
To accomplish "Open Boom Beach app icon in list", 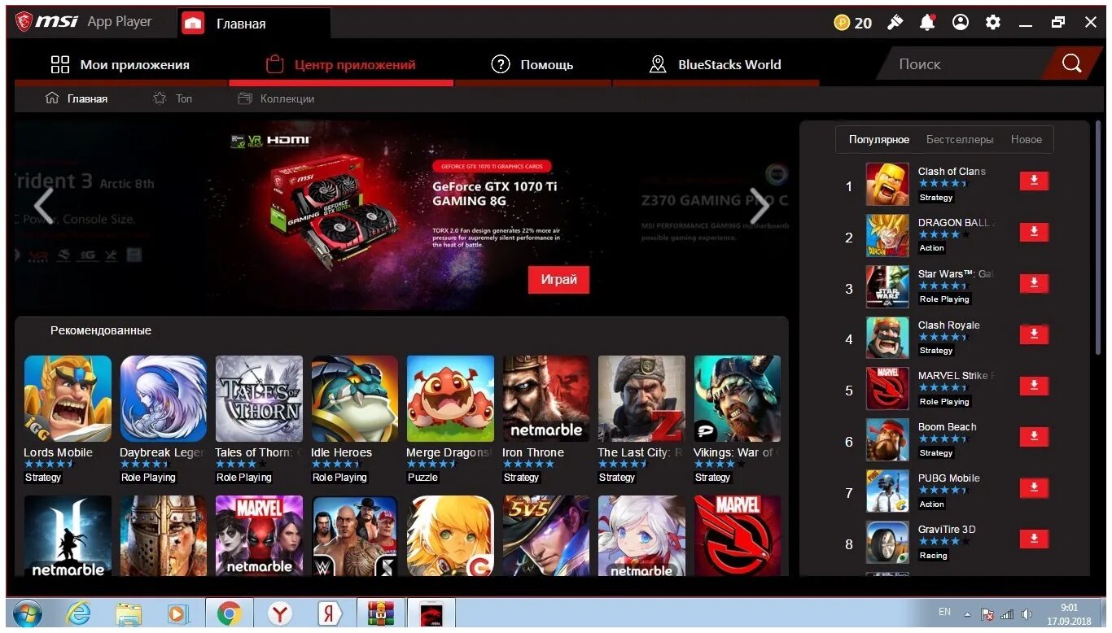I will (887, 440).
